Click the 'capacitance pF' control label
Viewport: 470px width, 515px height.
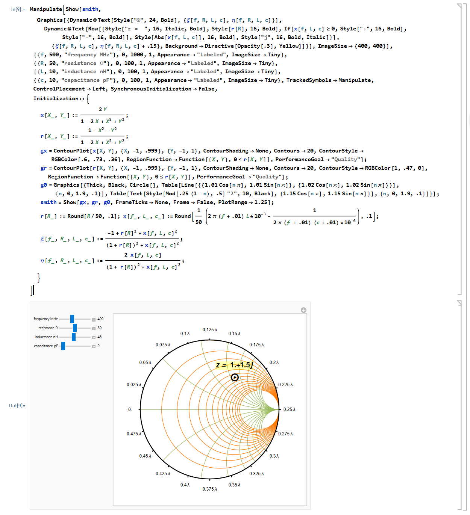point(46,346)
